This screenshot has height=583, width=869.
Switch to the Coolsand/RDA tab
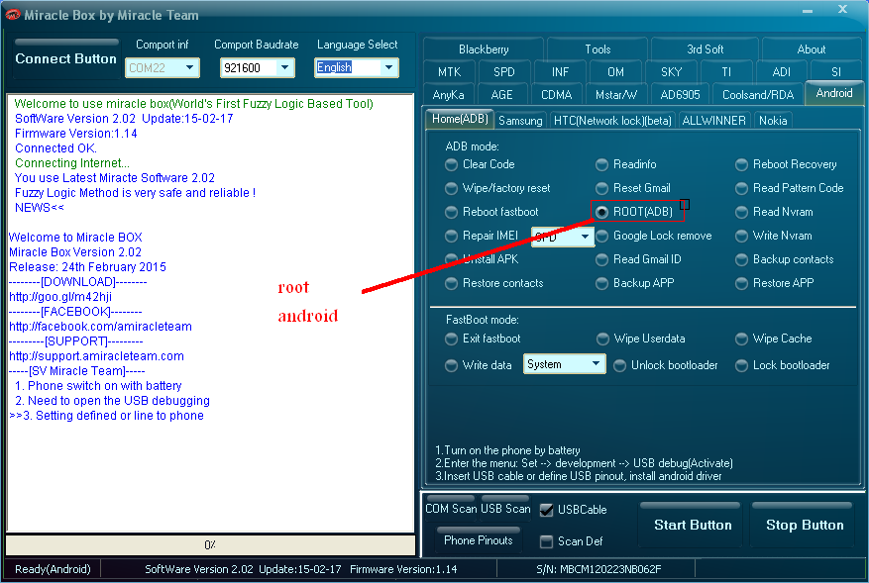tap(758, 95)
